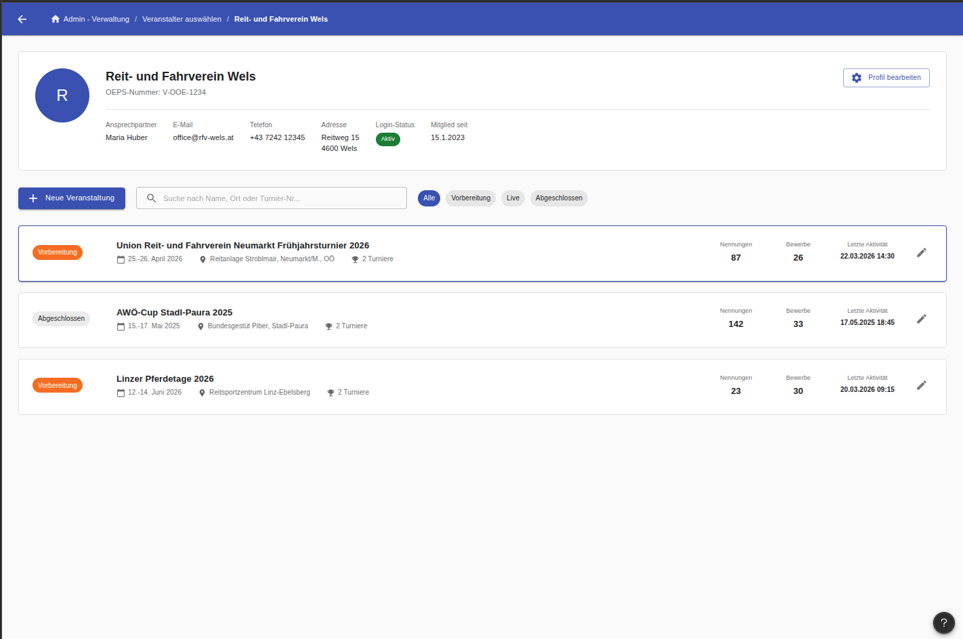Go to Veranstalter auswählen breadcrumb

pyautogui.click(x=181, y=19)
